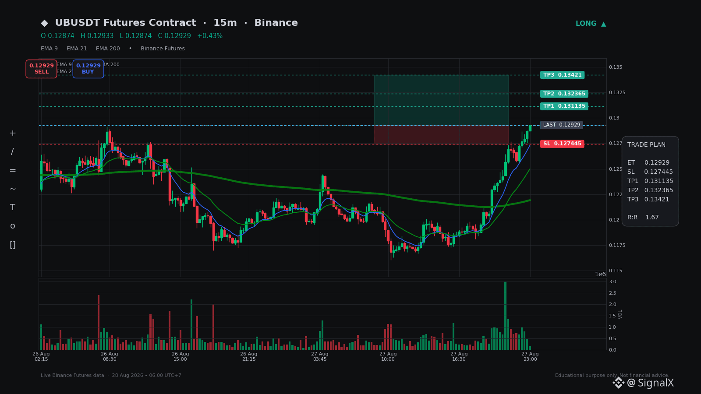Click the educational purpose disclaimer text

612,376
